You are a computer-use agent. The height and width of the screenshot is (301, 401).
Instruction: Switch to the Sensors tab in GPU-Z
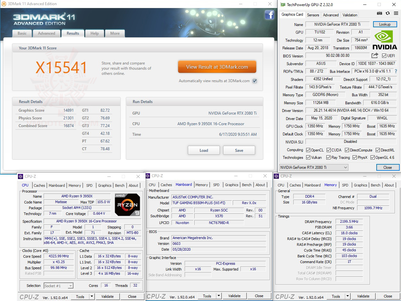(313, 15)
